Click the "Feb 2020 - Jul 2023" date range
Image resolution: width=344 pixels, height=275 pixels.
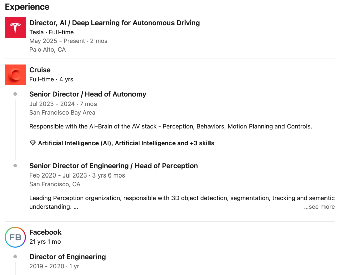pos(59,175)
